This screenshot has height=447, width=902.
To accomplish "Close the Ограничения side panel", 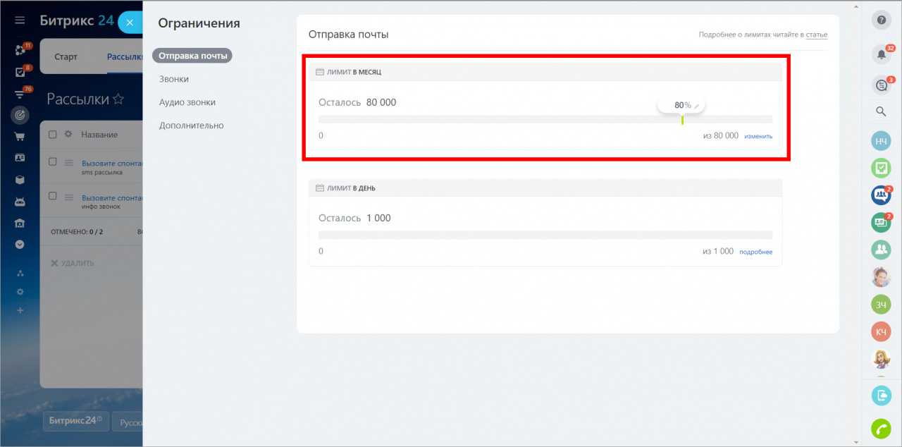I will (x=130, y=22).
